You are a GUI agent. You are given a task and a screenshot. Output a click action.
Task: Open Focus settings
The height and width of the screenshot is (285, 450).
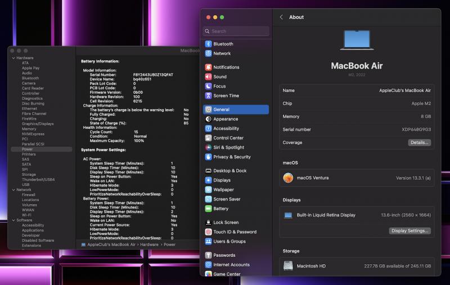(x=219, y=87)
